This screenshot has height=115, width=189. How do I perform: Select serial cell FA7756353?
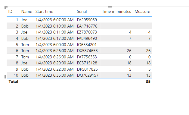pos(87,57)
